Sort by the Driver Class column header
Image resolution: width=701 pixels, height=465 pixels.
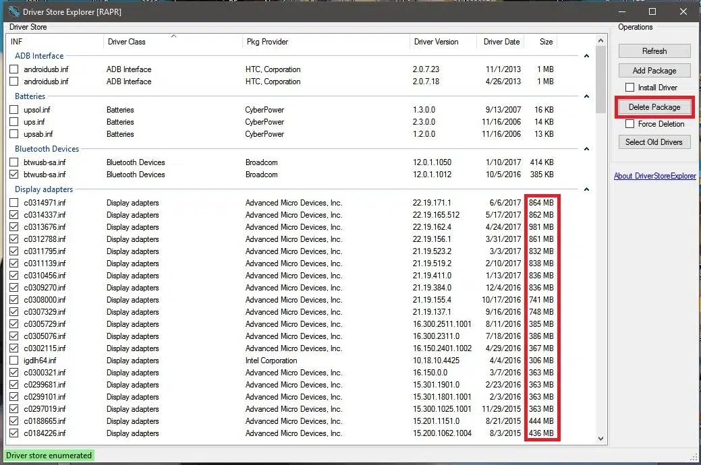pyautogui.click(x=173, y=42)
